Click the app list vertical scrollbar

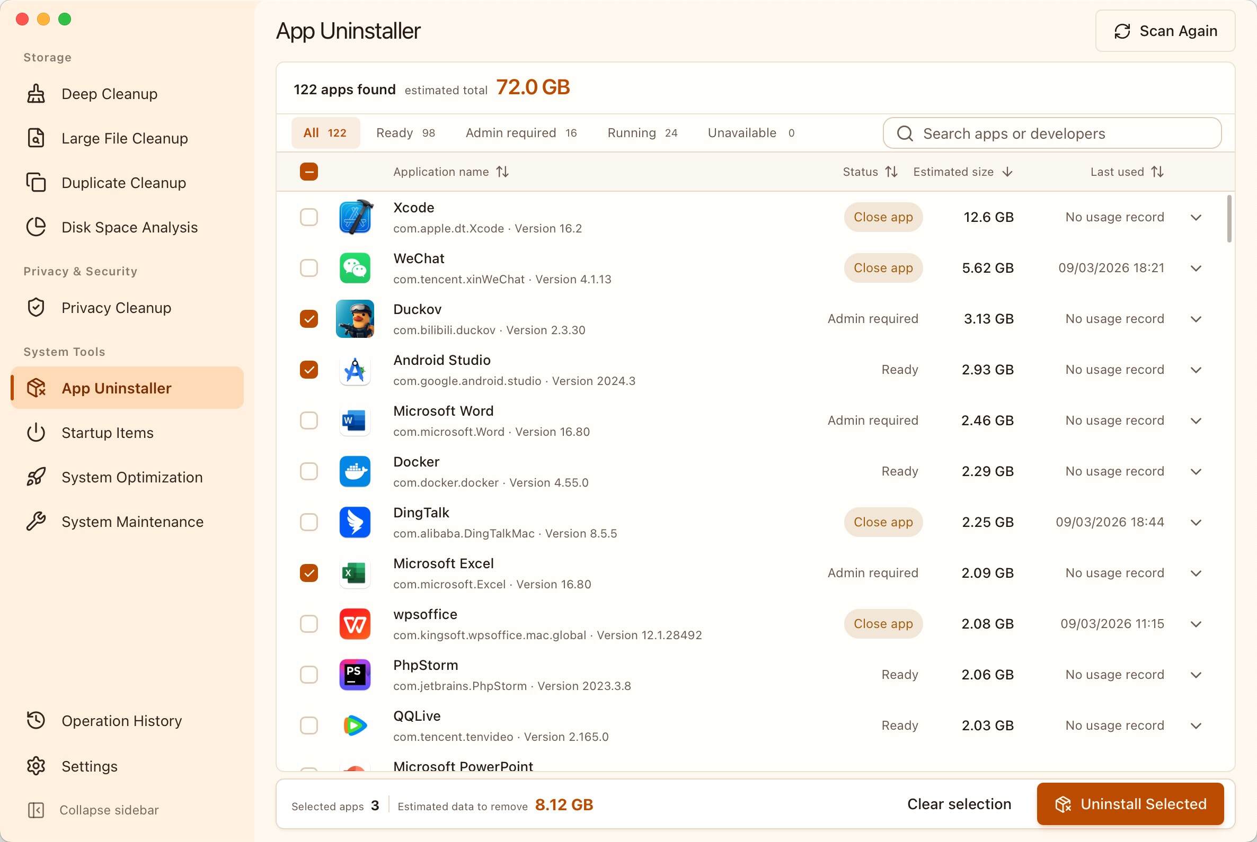coord(1229,219)
